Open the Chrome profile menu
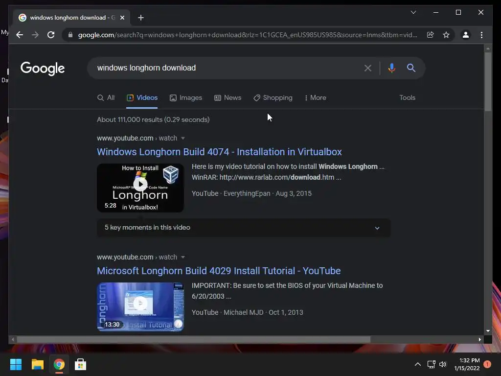 (x=466, y=35)
